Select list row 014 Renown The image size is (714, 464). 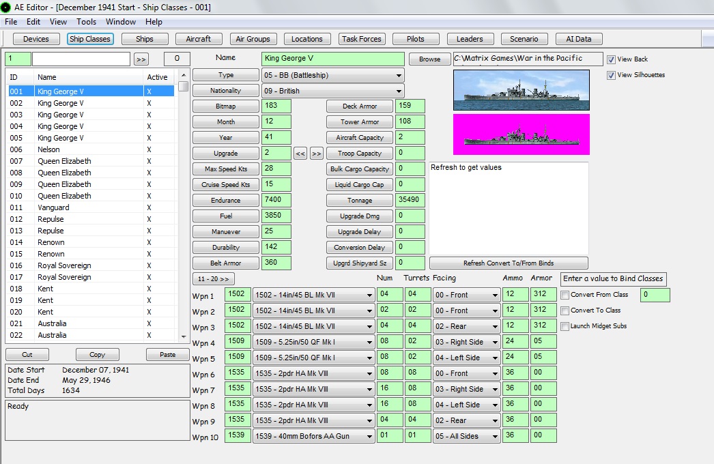(91, 242)
